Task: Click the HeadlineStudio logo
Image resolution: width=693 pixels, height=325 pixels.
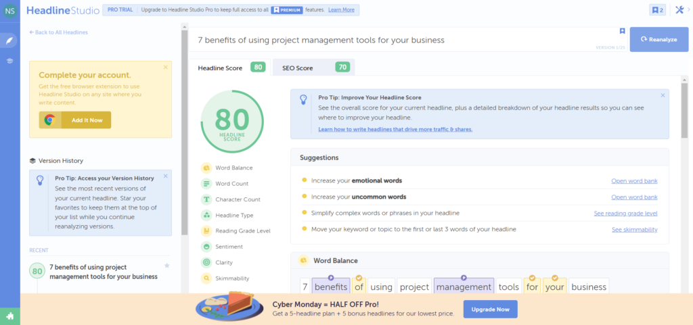Action: click(x=63, y=11)
